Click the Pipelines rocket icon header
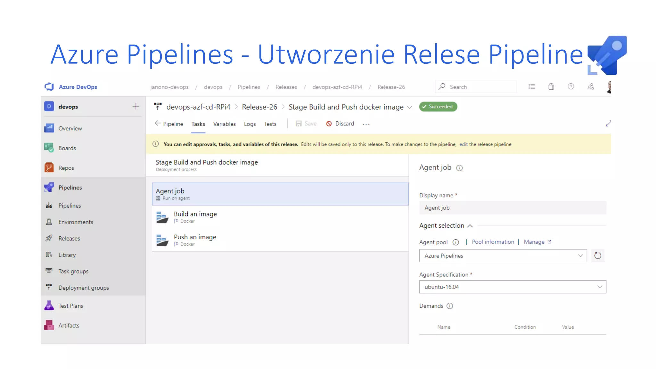The height and width of the screenshot is (369, 656). pos(49,187)
